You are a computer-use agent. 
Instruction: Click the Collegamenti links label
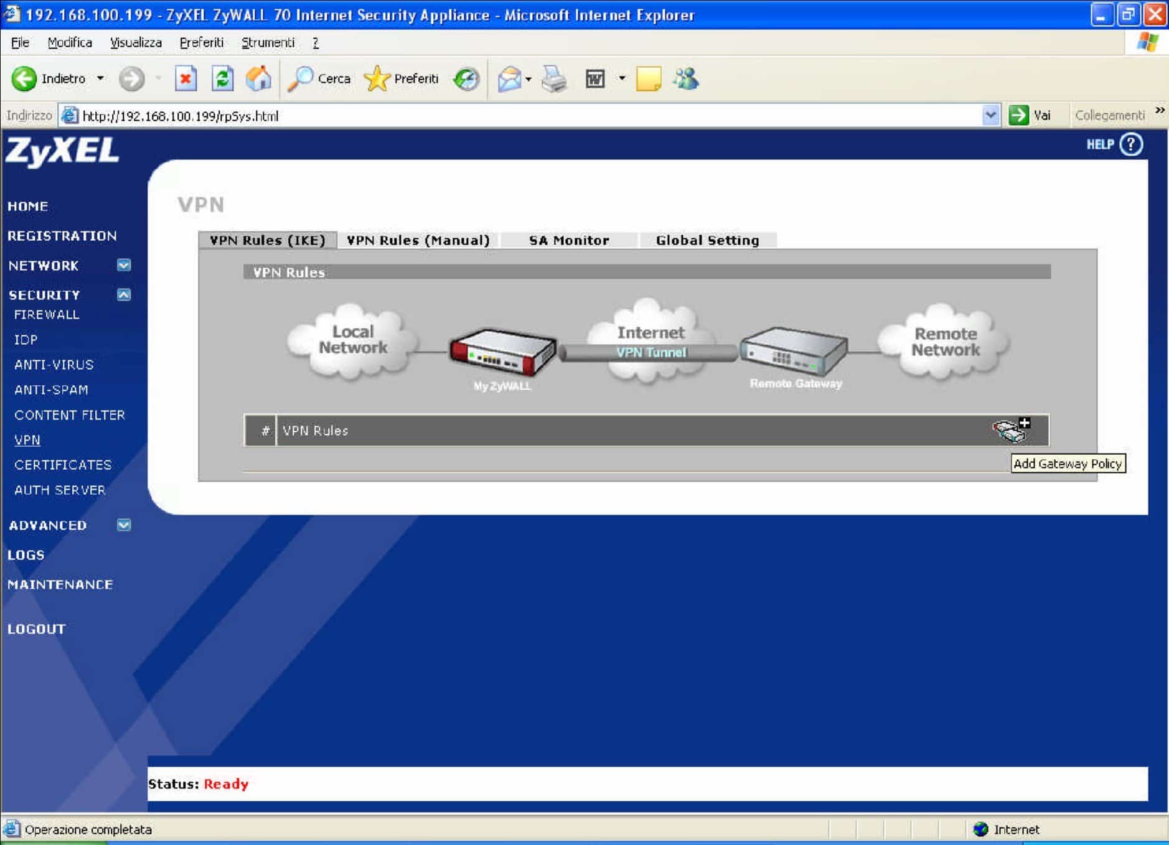click(x=1110, y=115)
